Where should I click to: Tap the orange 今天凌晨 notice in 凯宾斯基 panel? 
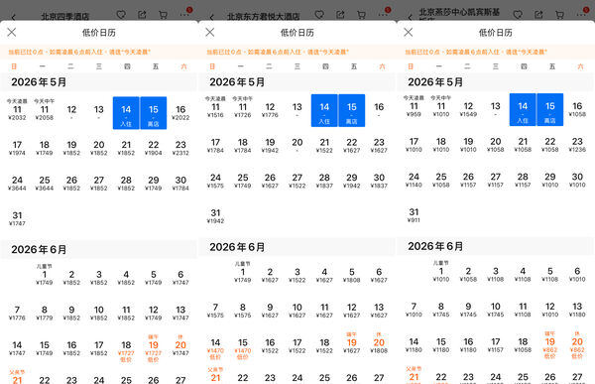[476, 52]
